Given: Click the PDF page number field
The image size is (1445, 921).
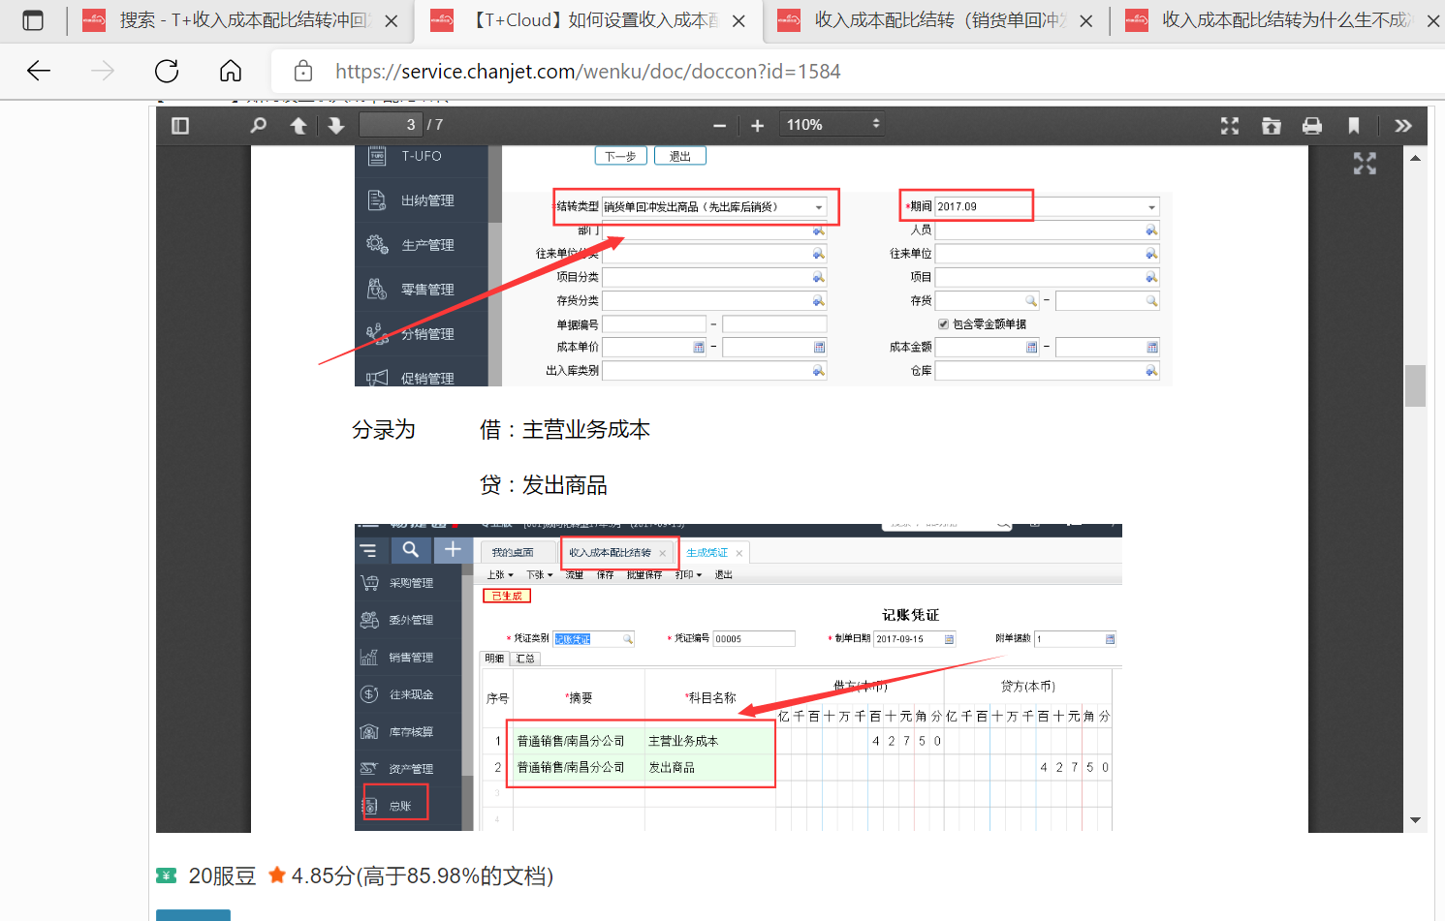Looking at the screenshot, I should (391, 125).
